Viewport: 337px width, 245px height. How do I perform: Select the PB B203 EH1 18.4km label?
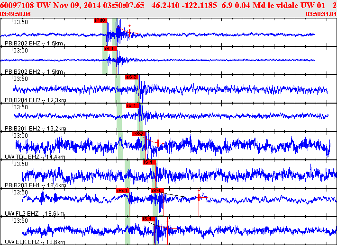coord(35,185)
